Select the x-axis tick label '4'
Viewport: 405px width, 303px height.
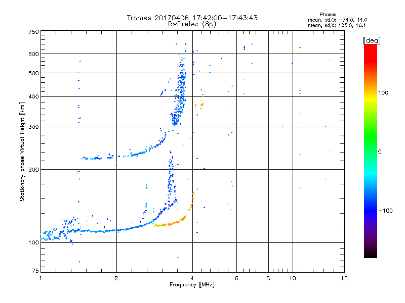(x=192, y=278)
